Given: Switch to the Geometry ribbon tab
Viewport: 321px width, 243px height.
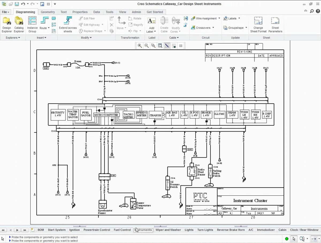Looking at the screenshot, I should click(x=48, y=12).
